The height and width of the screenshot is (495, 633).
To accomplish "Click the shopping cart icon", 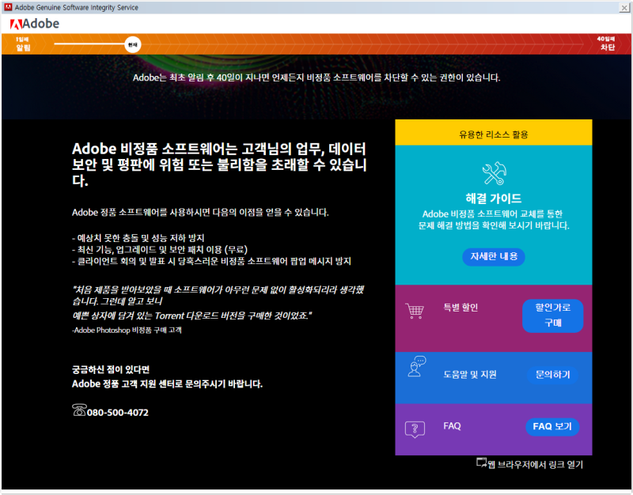I will (415, 311).
